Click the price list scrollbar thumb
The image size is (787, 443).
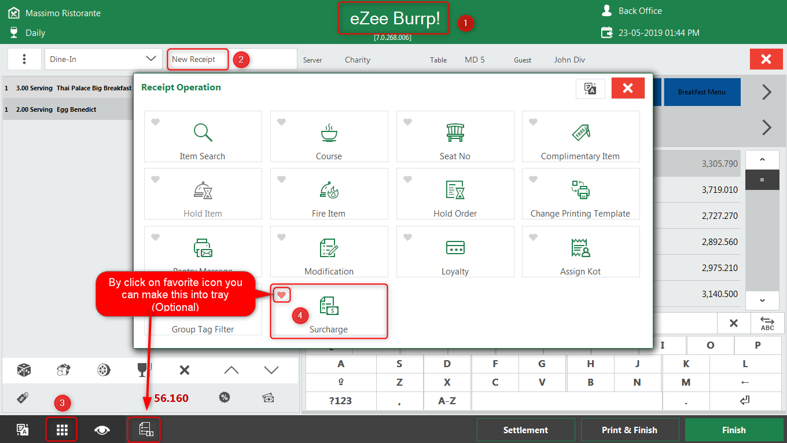coord(762,180)
